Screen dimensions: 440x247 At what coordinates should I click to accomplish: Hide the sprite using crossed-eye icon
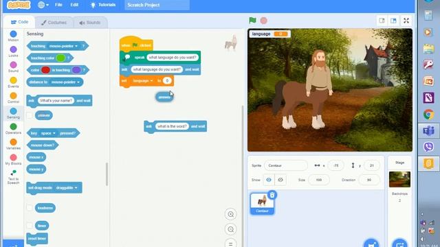(280, 180)
